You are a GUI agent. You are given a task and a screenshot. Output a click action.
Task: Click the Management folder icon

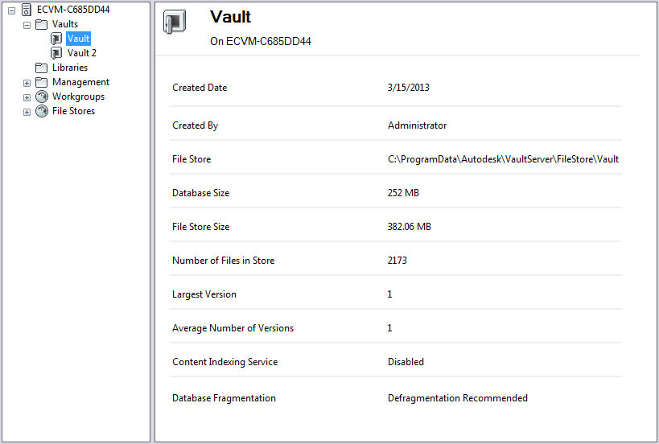(x=41, y=82)
